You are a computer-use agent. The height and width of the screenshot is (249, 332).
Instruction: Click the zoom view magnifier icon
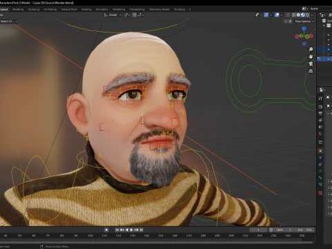(311, 49)
